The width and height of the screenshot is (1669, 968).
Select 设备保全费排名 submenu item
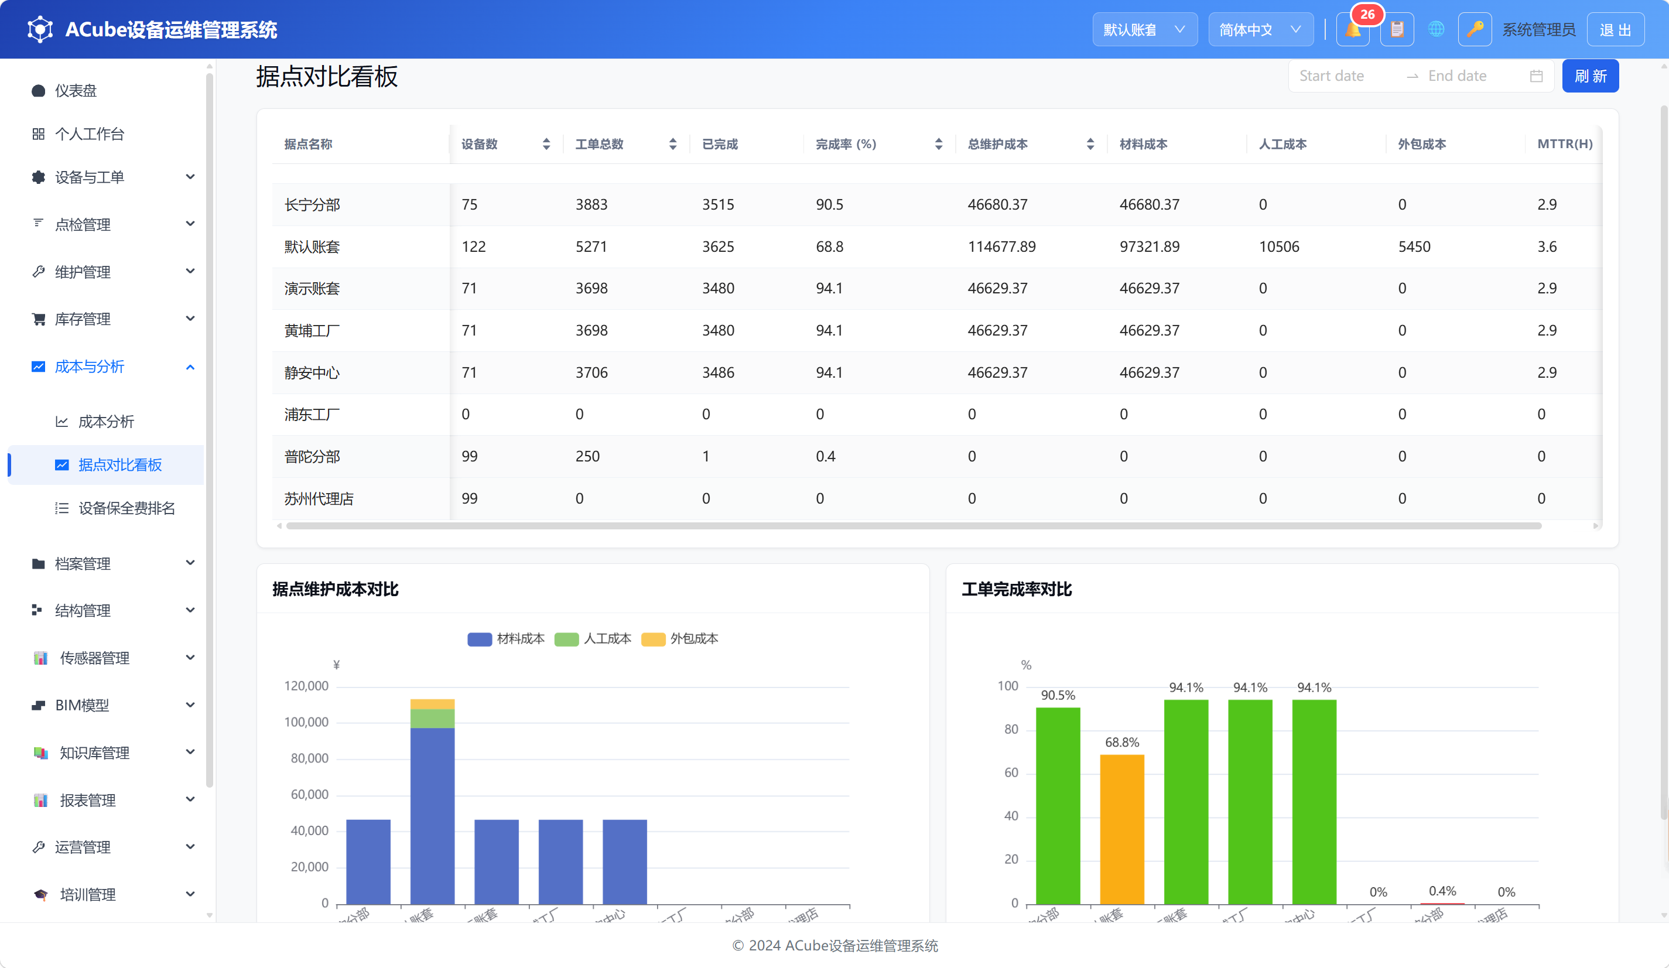106,508
